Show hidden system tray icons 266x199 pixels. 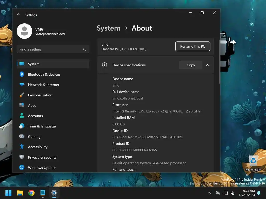209,193
